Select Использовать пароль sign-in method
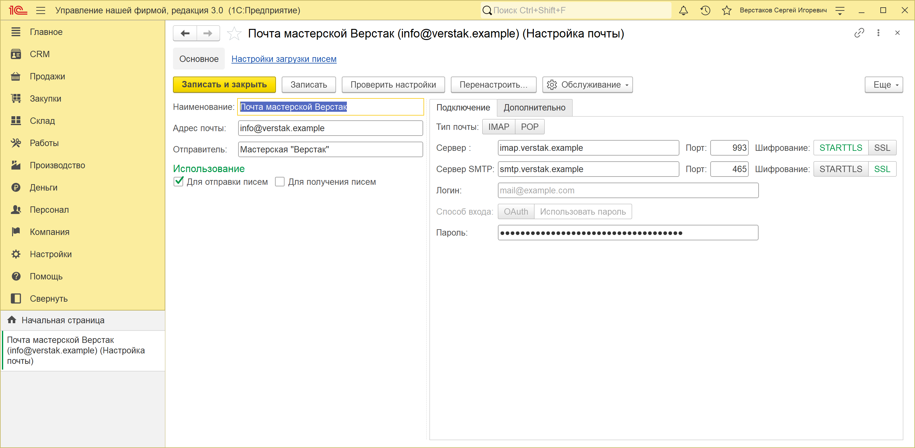This screenshot has height=448, width=915. click(x=583, y=212)
